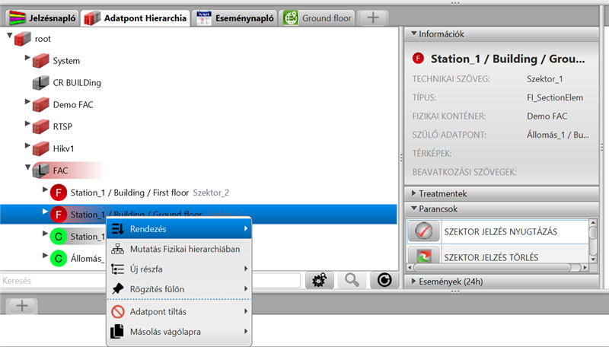
Task: Expand the Demo FAC tree node
Action: (x=27, y=102)
